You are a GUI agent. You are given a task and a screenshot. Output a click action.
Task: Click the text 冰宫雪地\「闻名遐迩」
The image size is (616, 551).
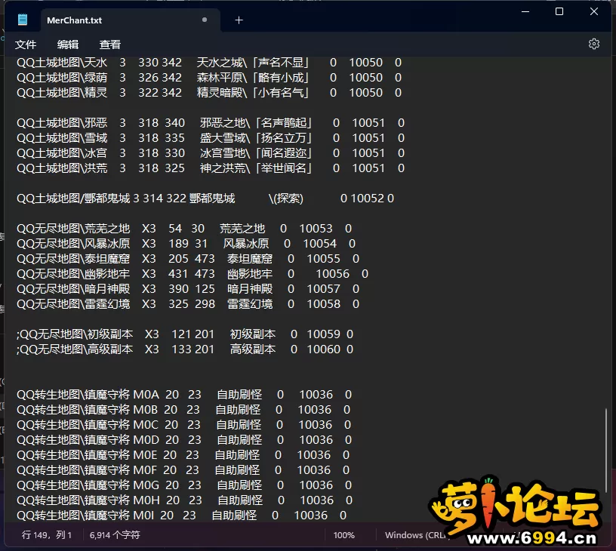coord(256,153)
